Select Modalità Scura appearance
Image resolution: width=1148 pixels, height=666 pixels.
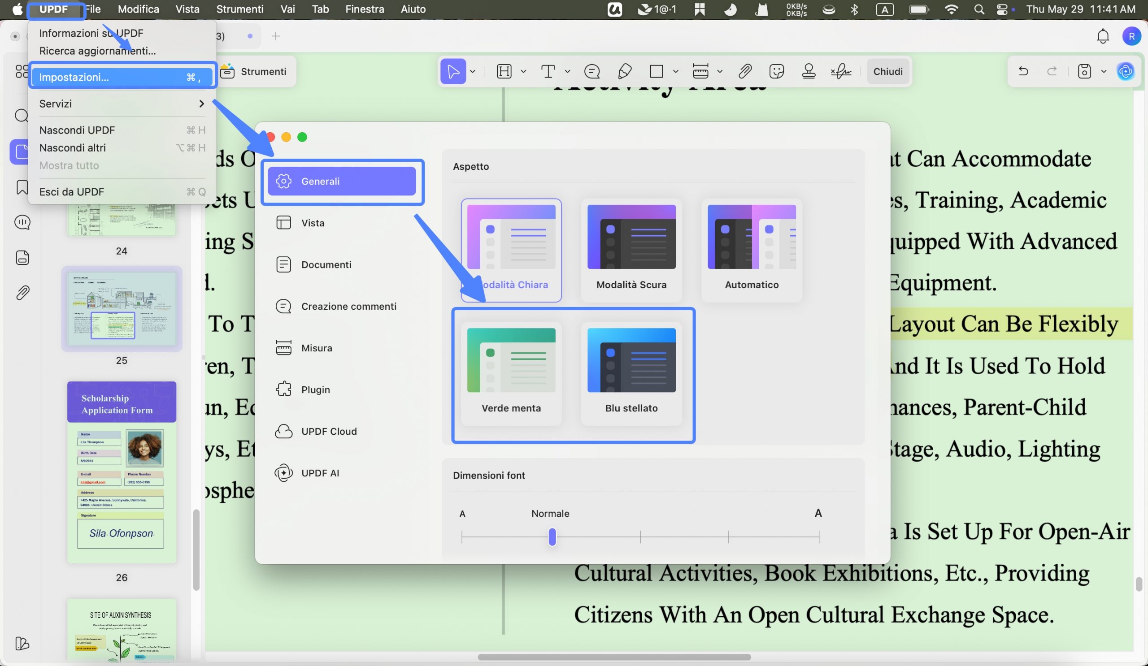(x=631, y=251)
